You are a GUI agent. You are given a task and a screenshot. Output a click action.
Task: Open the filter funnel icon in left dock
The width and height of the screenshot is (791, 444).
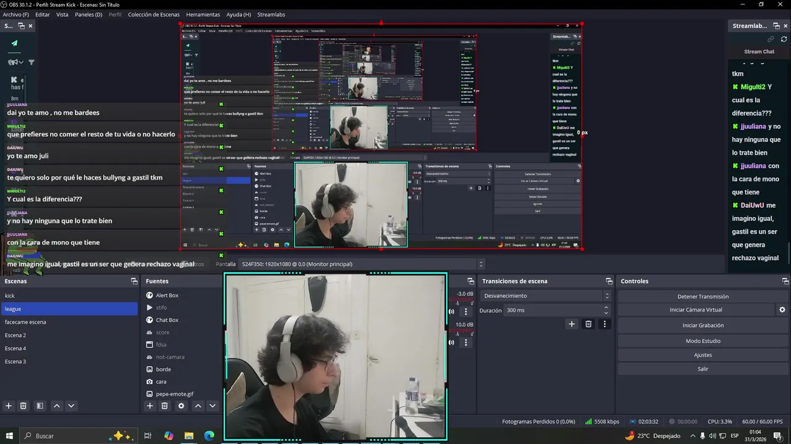click(31, 62)
